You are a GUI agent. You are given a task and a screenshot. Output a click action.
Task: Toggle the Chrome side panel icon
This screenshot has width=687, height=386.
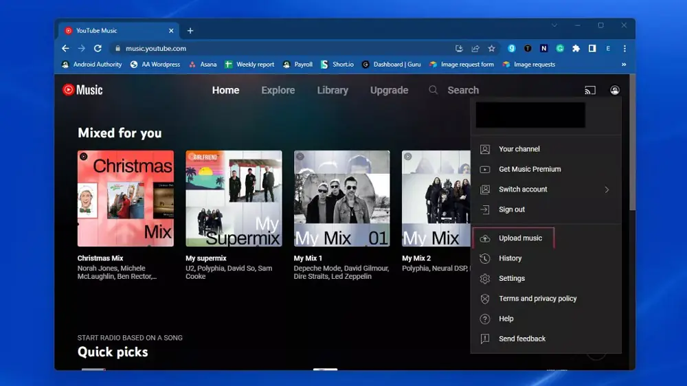click(592, 49)
